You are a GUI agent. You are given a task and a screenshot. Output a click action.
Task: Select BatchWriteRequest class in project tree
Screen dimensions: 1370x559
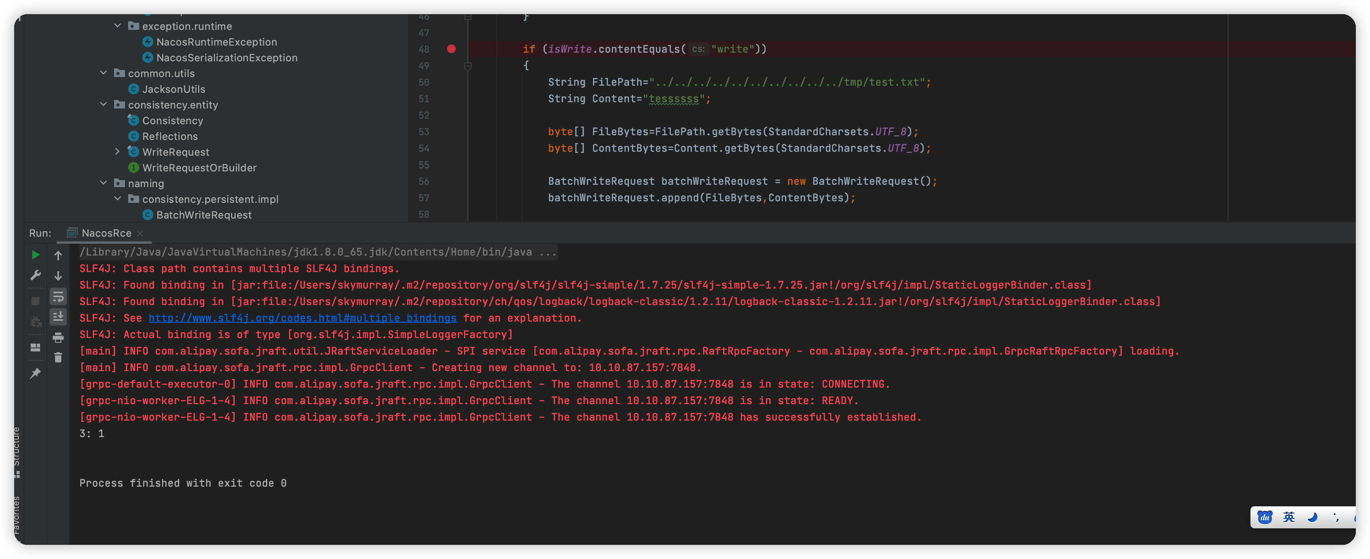[204, 215]
